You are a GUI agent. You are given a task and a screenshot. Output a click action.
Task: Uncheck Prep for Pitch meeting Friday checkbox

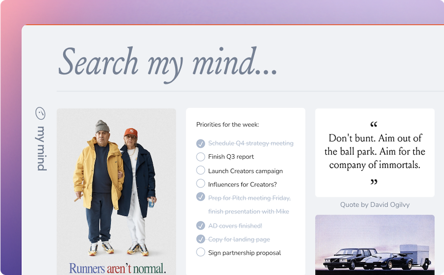(201, 197)
